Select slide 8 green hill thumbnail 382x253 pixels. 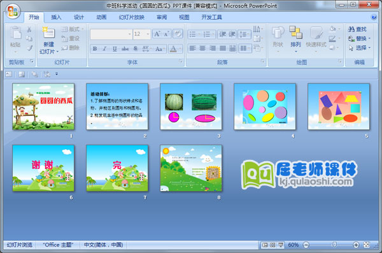coord(191,168)
